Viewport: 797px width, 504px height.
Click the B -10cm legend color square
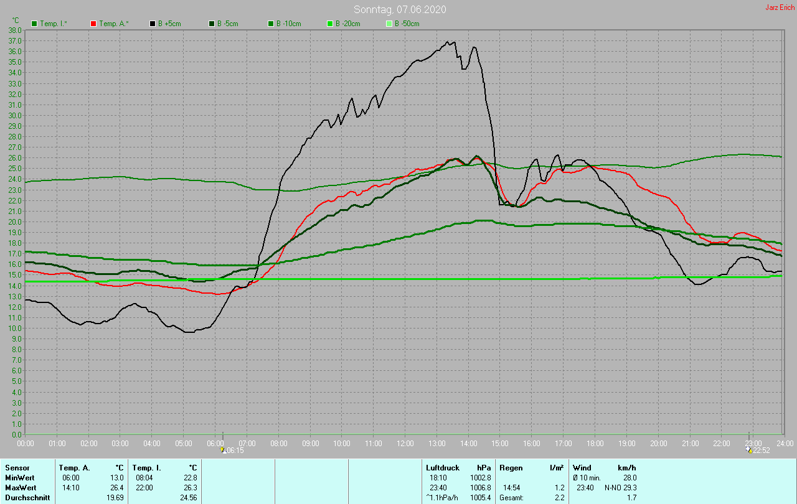pos(271,24)
